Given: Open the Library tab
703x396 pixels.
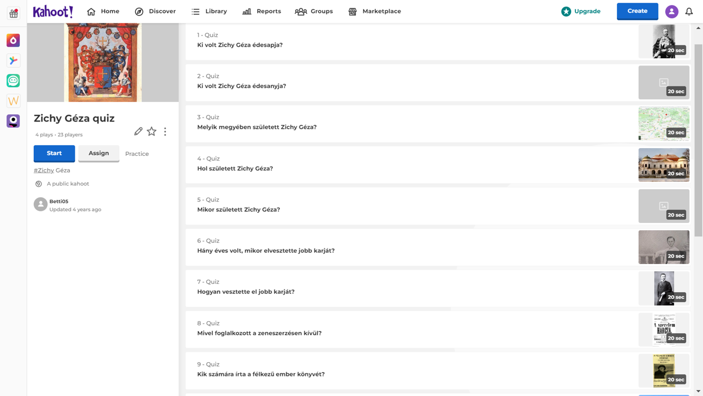Looking at the screenshot, I should 209,12.
